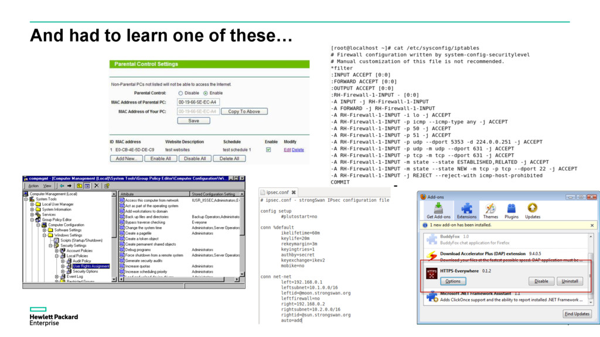Screen dimensions: 600x337
Task: Click the Find Updates button
Action: click(x=577, y=314)
